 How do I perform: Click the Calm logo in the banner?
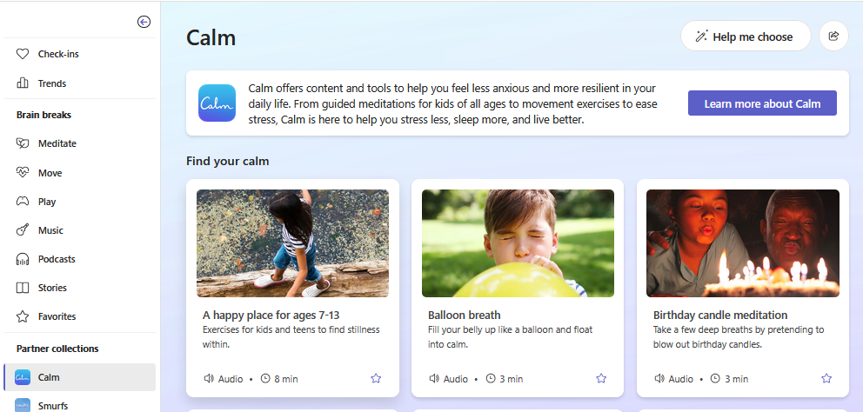tap(217, 103)
